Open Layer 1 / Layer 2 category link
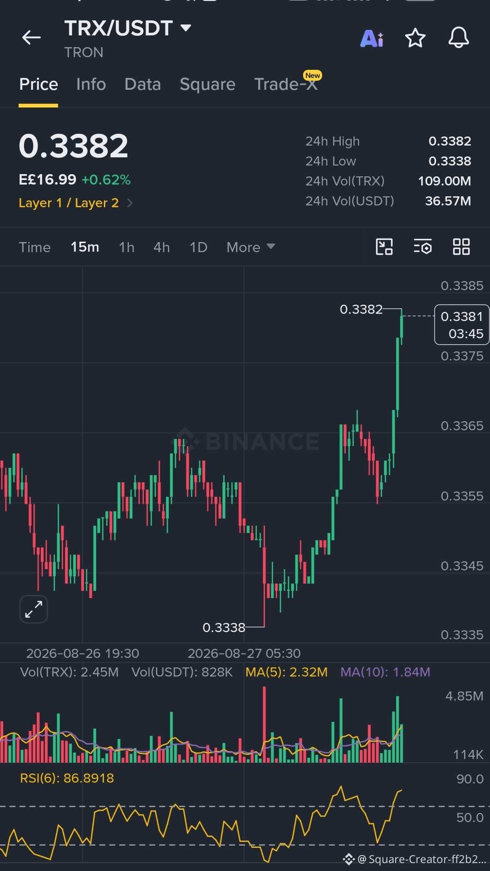490x871 pixels. click(75, 203)
